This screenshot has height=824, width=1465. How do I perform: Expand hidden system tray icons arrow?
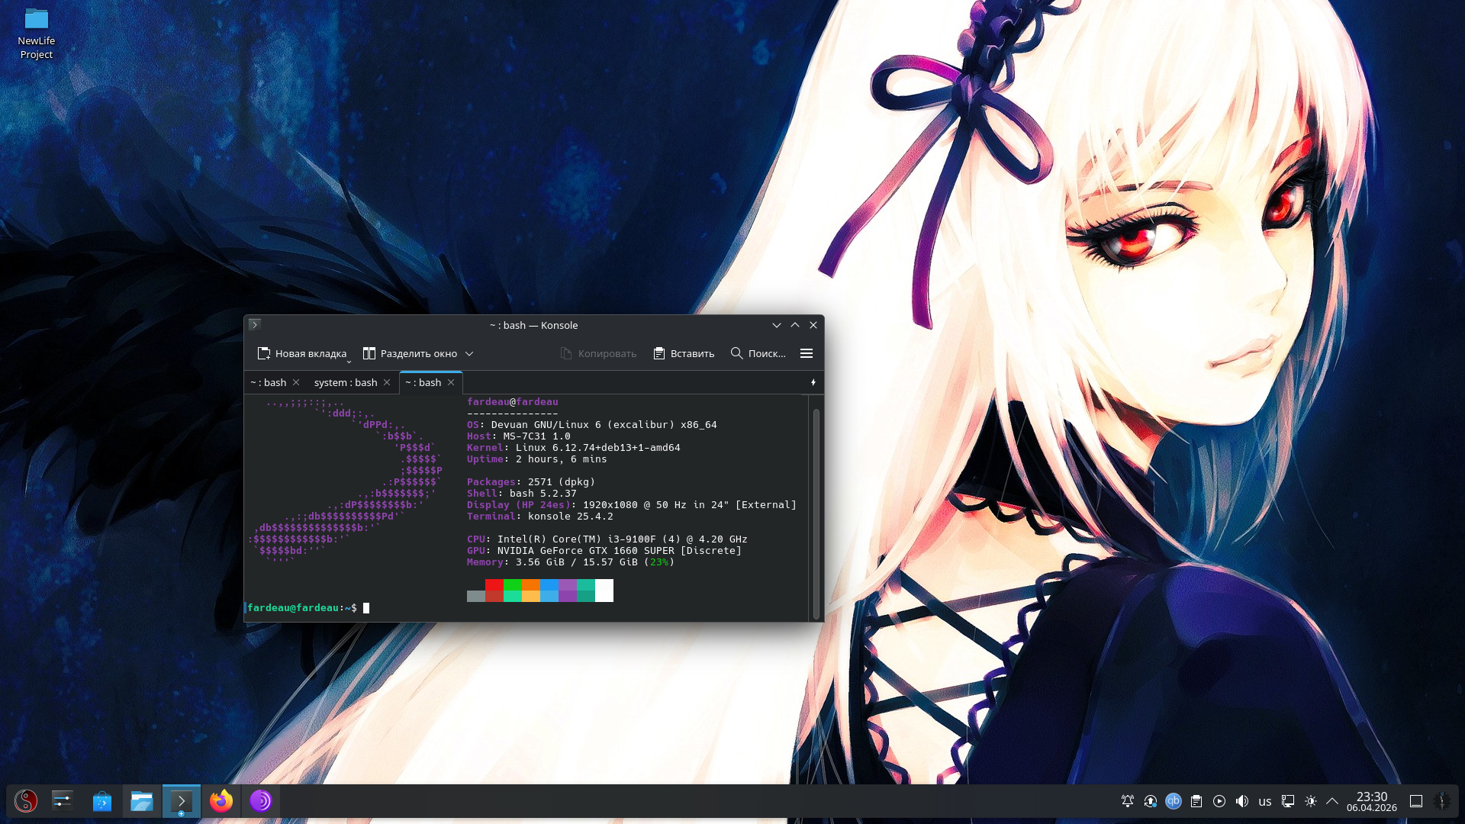coord(1332,801)
